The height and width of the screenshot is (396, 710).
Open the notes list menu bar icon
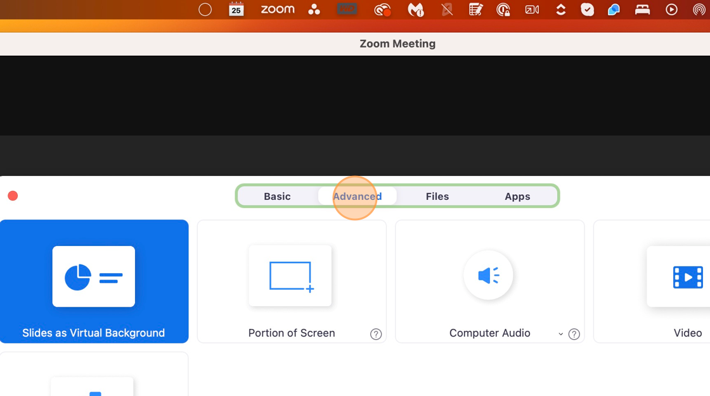point(475,9)
